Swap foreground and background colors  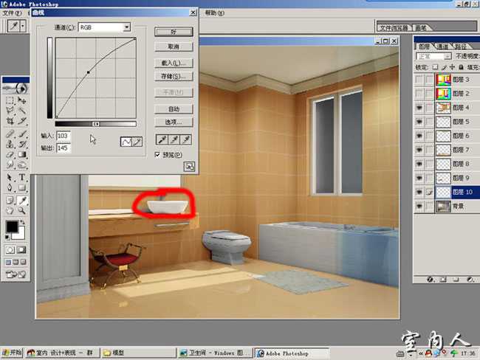23,222
